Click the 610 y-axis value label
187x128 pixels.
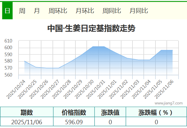click(x=8, y=41)
